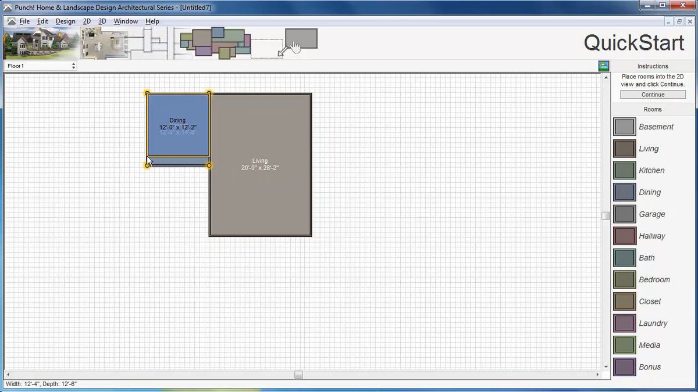Screen dimensions: 698x392
Task: Minimize the inner document window
Action: (669, 21)
